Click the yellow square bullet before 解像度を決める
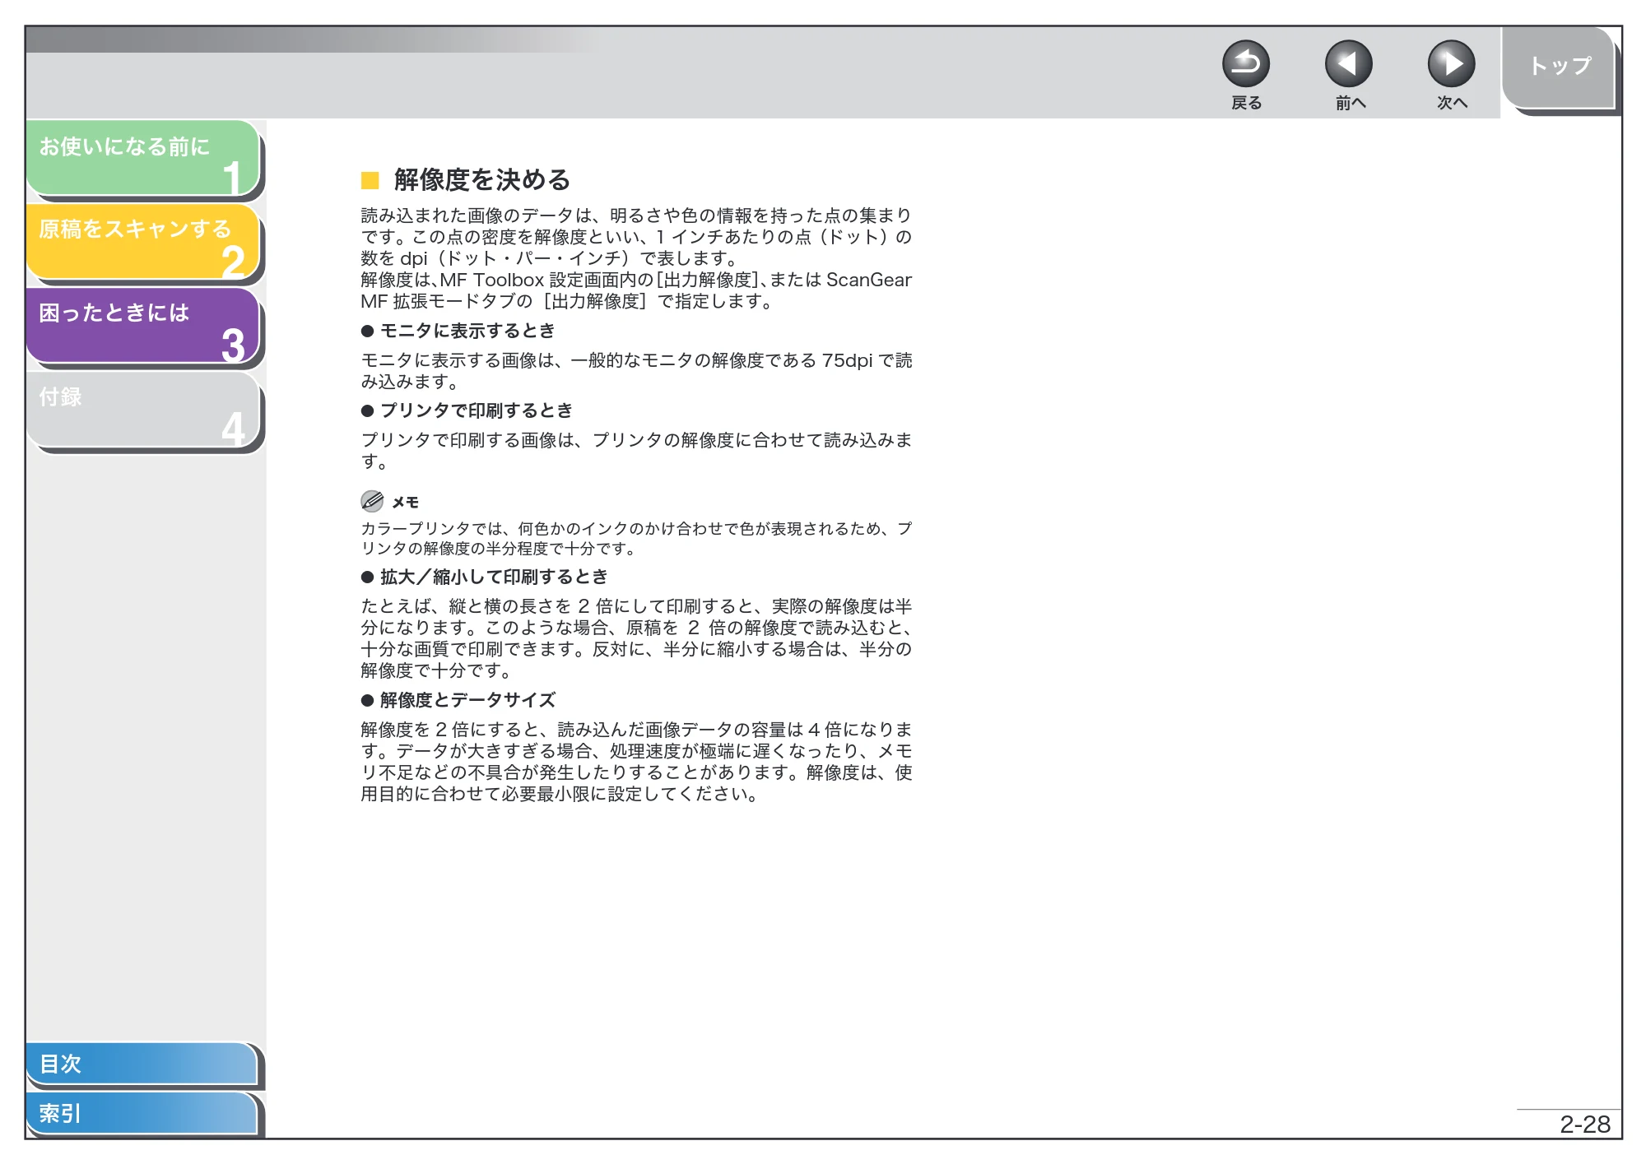 point(370,180)
